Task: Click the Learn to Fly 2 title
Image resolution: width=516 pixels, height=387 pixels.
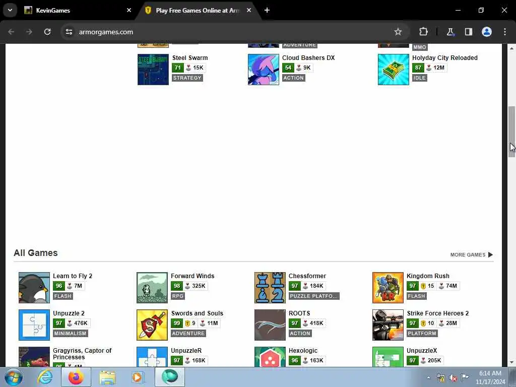Action: click(73, 276)
